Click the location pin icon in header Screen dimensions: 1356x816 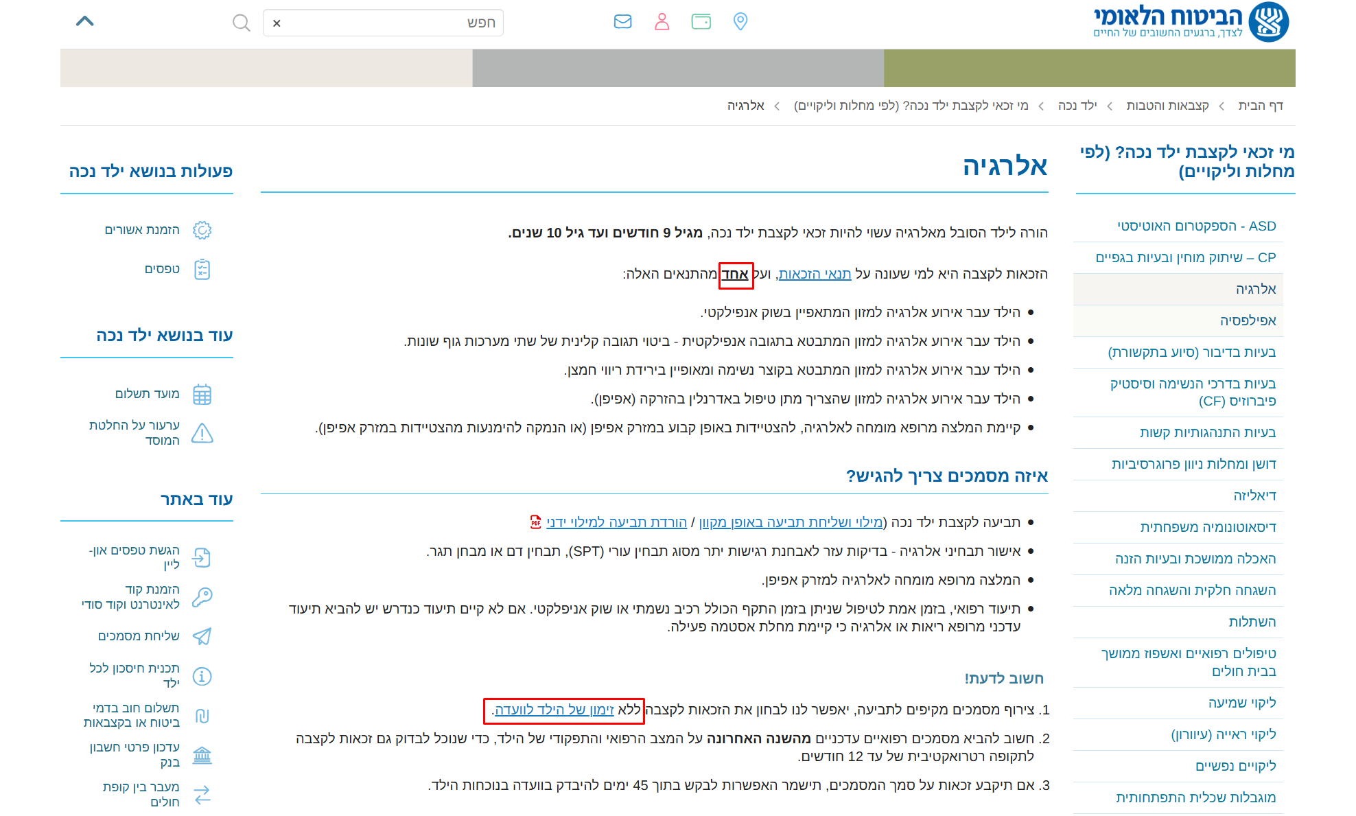740,22
